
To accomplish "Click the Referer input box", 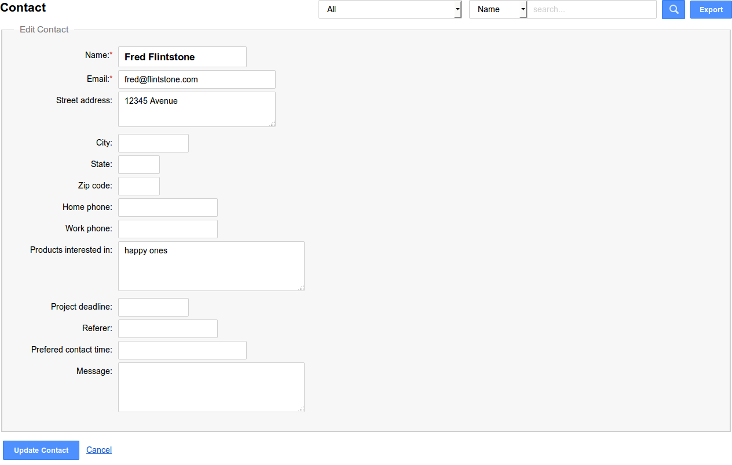I will click(x=167, y=329).
